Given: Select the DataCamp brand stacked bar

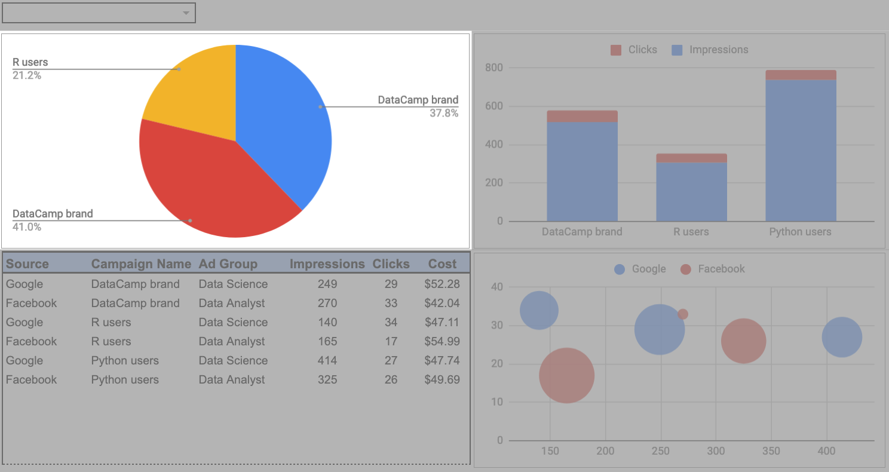Looking at the screenshot, I should tap(582, 166).
